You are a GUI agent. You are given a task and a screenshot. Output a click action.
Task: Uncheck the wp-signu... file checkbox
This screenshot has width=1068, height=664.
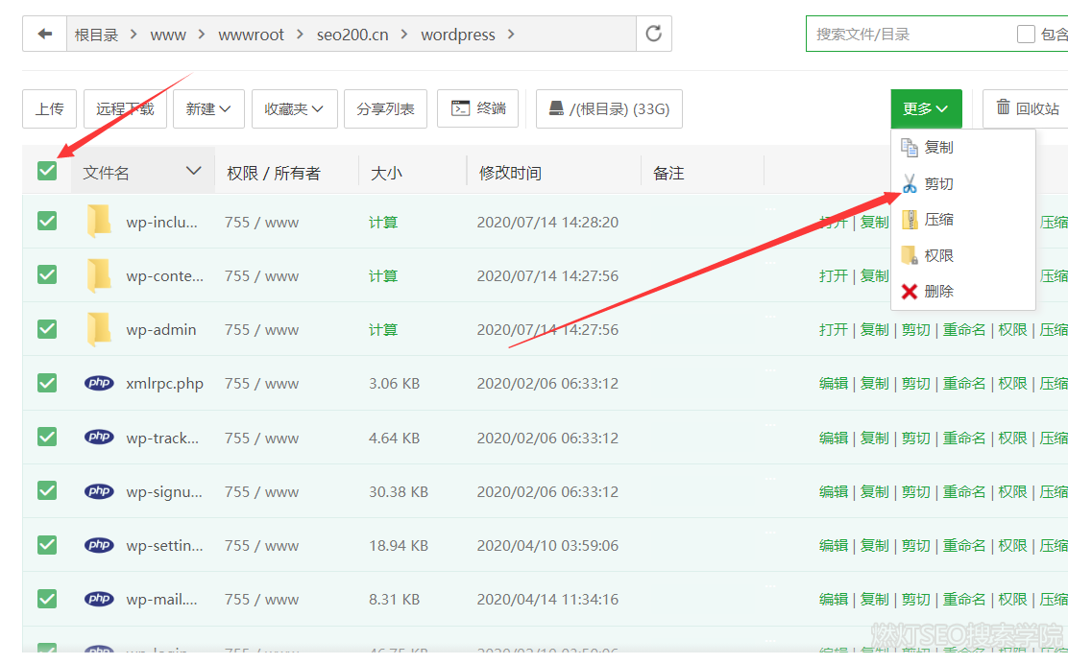(x=47, y=490)
